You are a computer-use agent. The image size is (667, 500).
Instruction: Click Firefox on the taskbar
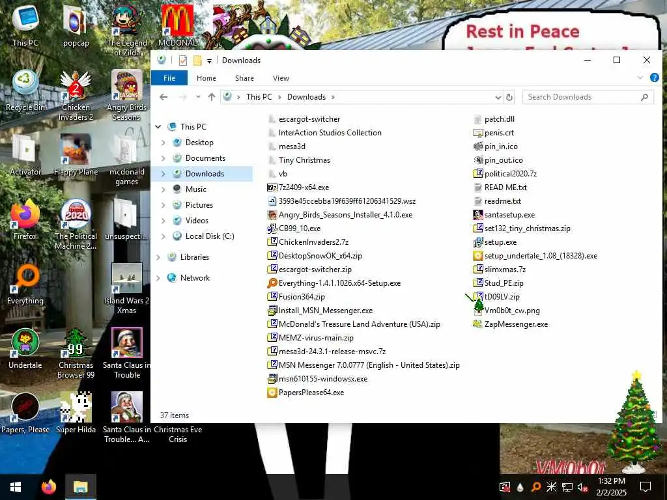(48, 487)
